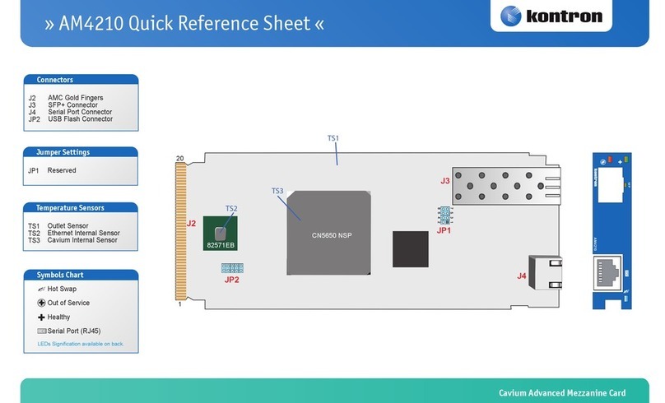Click the Temperature Sensors panel header

[x=81, y=207]
